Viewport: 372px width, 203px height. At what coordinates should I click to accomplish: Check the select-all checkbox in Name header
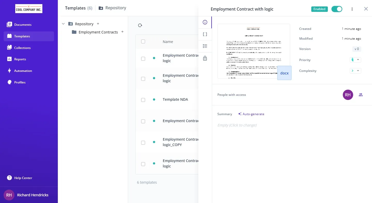[x=143, y=42]
